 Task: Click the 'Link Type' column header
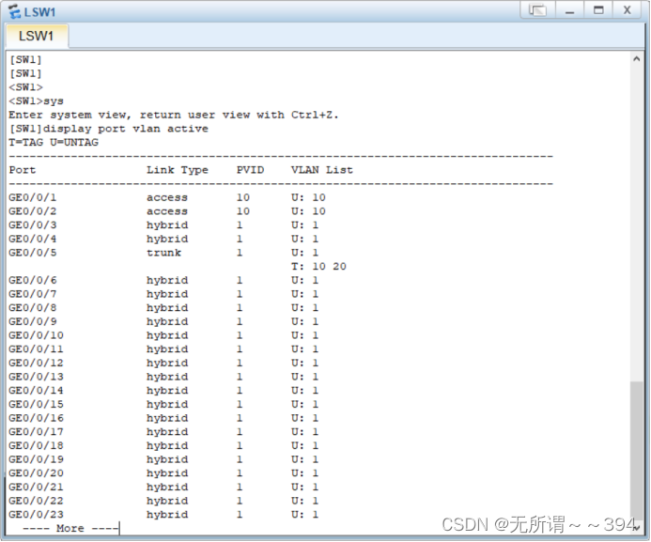[x=178, y=170]
